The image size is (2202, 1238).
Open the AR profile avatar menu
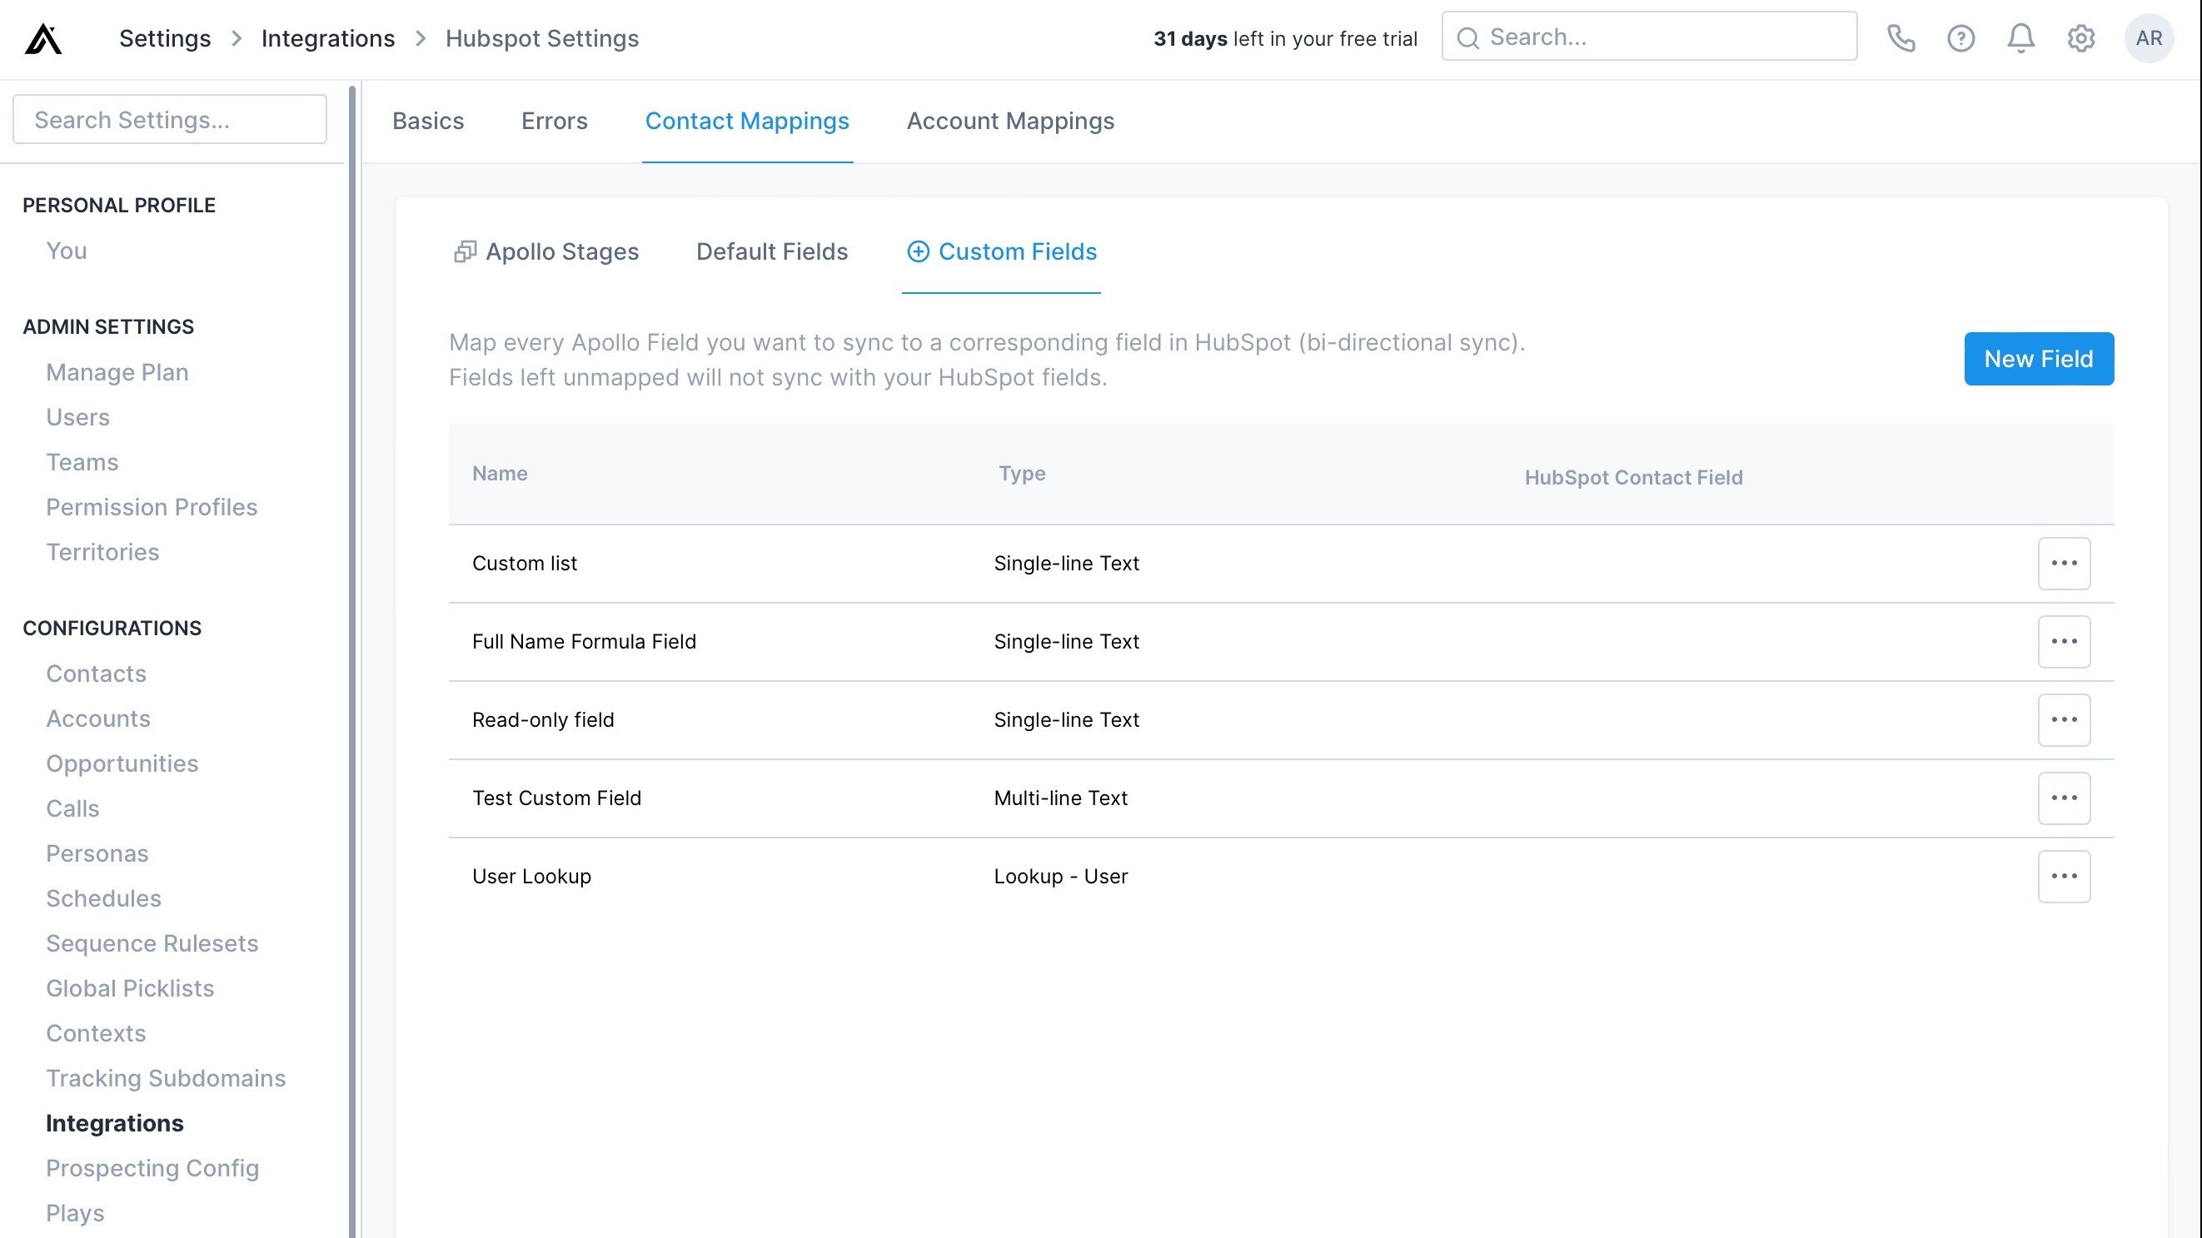2148,37
